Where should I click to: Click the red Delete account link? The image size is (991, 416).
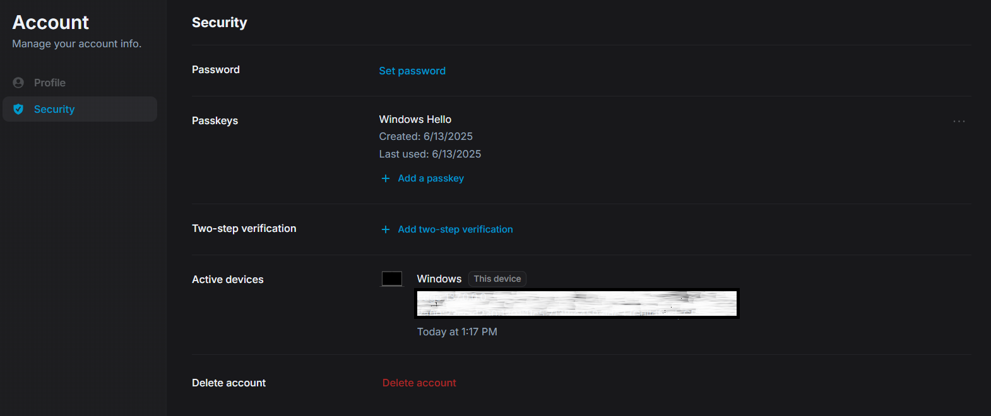[x=419, y=383]
